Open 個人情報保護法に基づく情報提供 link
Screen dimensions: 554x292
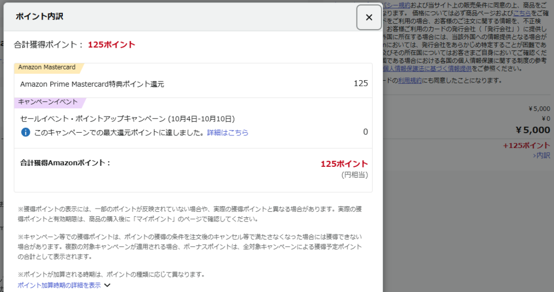[427, 69]
